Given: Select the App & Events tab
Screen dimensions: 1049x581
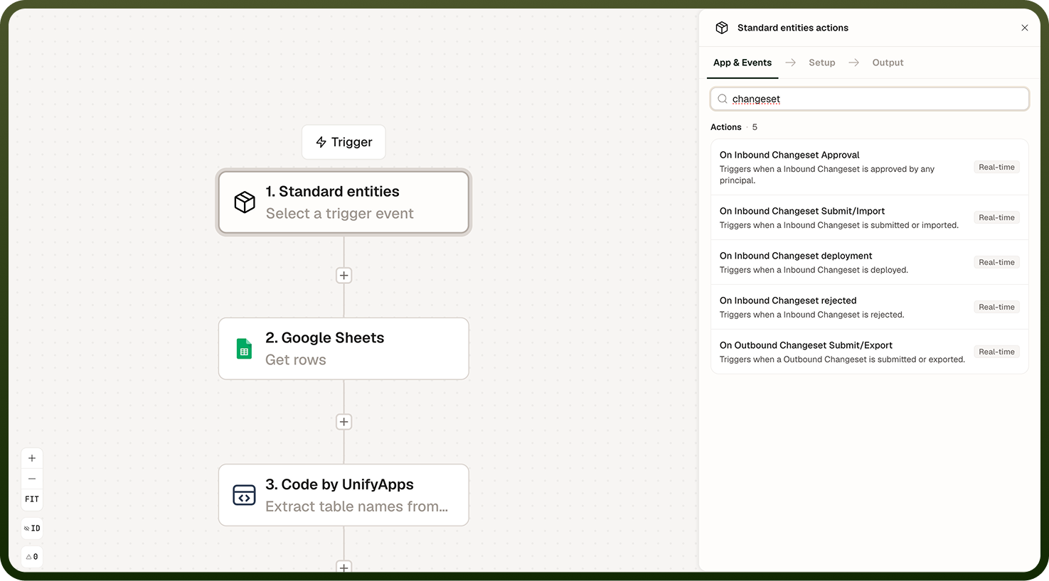Looking at the screenshot, I should coord(742,63).
